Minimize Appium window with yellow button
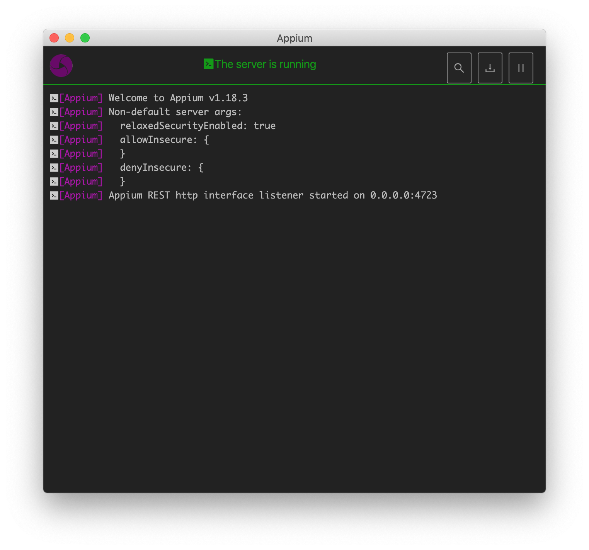The image size is (589, 550). pos(70,38)
